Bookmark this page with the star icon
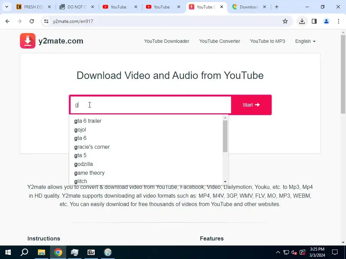Viewport: 346px width, 259px height. click(x=285, y=21)
